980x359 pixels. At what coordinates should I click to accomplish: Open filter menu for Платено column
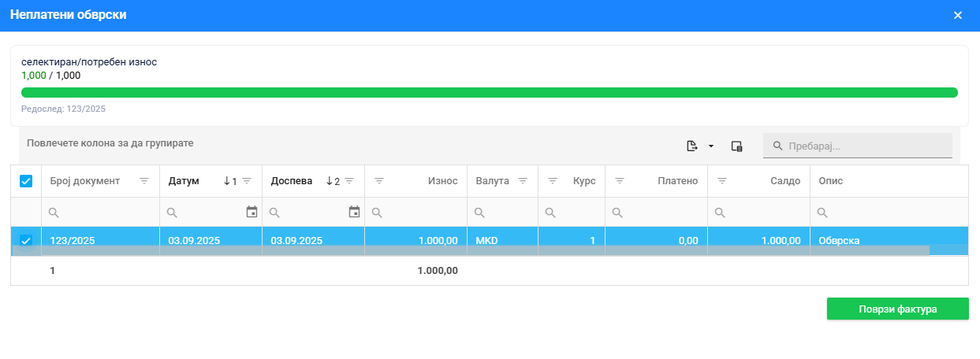coord(620,181)
